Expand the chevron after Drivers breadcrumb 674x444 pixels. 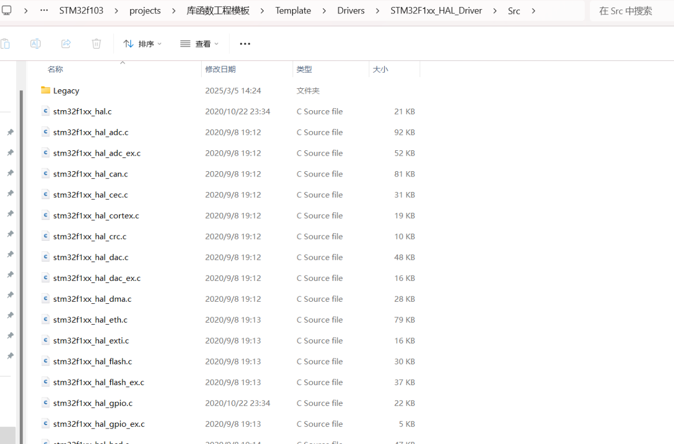pos(378,11)
